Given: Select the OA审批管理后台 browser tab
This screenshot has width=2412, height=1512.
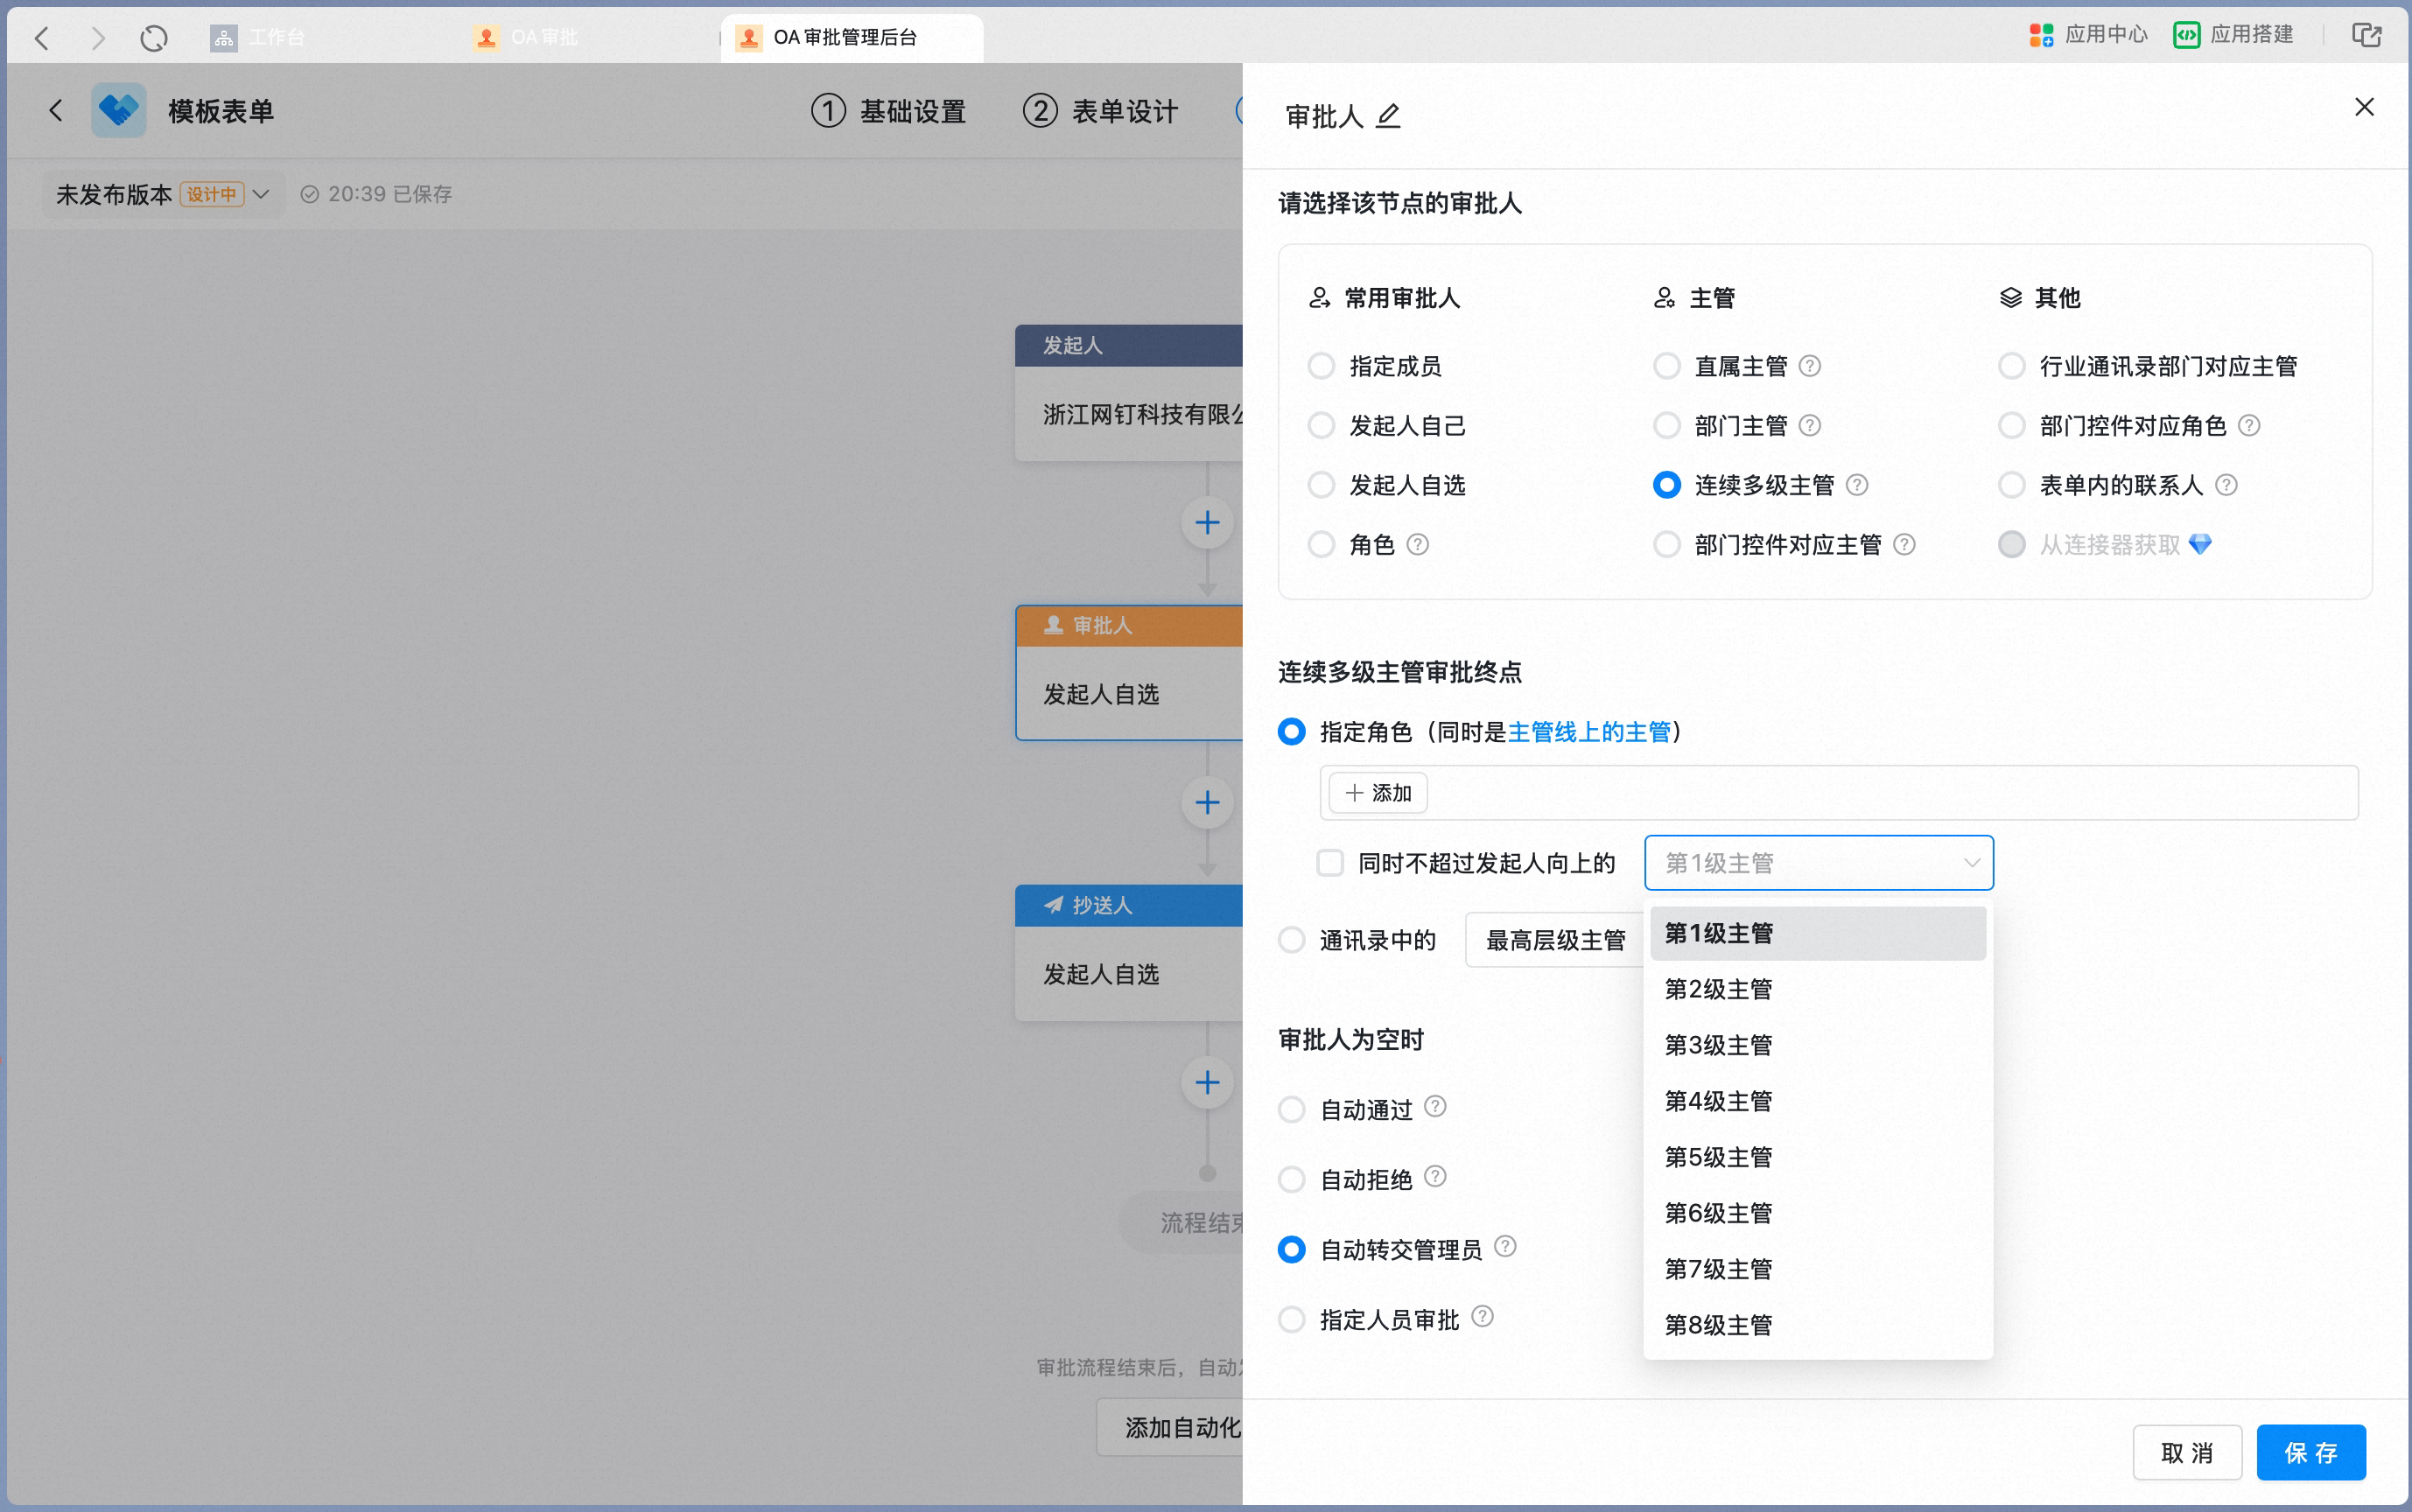Looking at the screenshot, I should click(851, 38).
